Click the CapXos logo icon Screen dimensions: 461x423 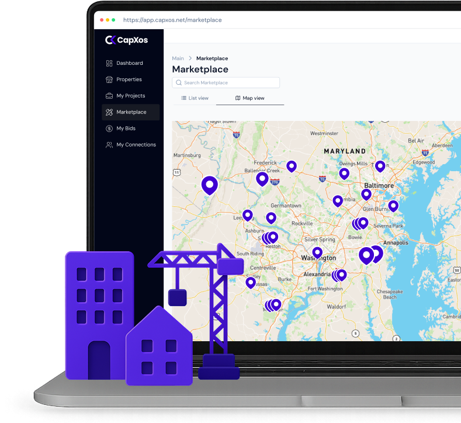point(111,40)
